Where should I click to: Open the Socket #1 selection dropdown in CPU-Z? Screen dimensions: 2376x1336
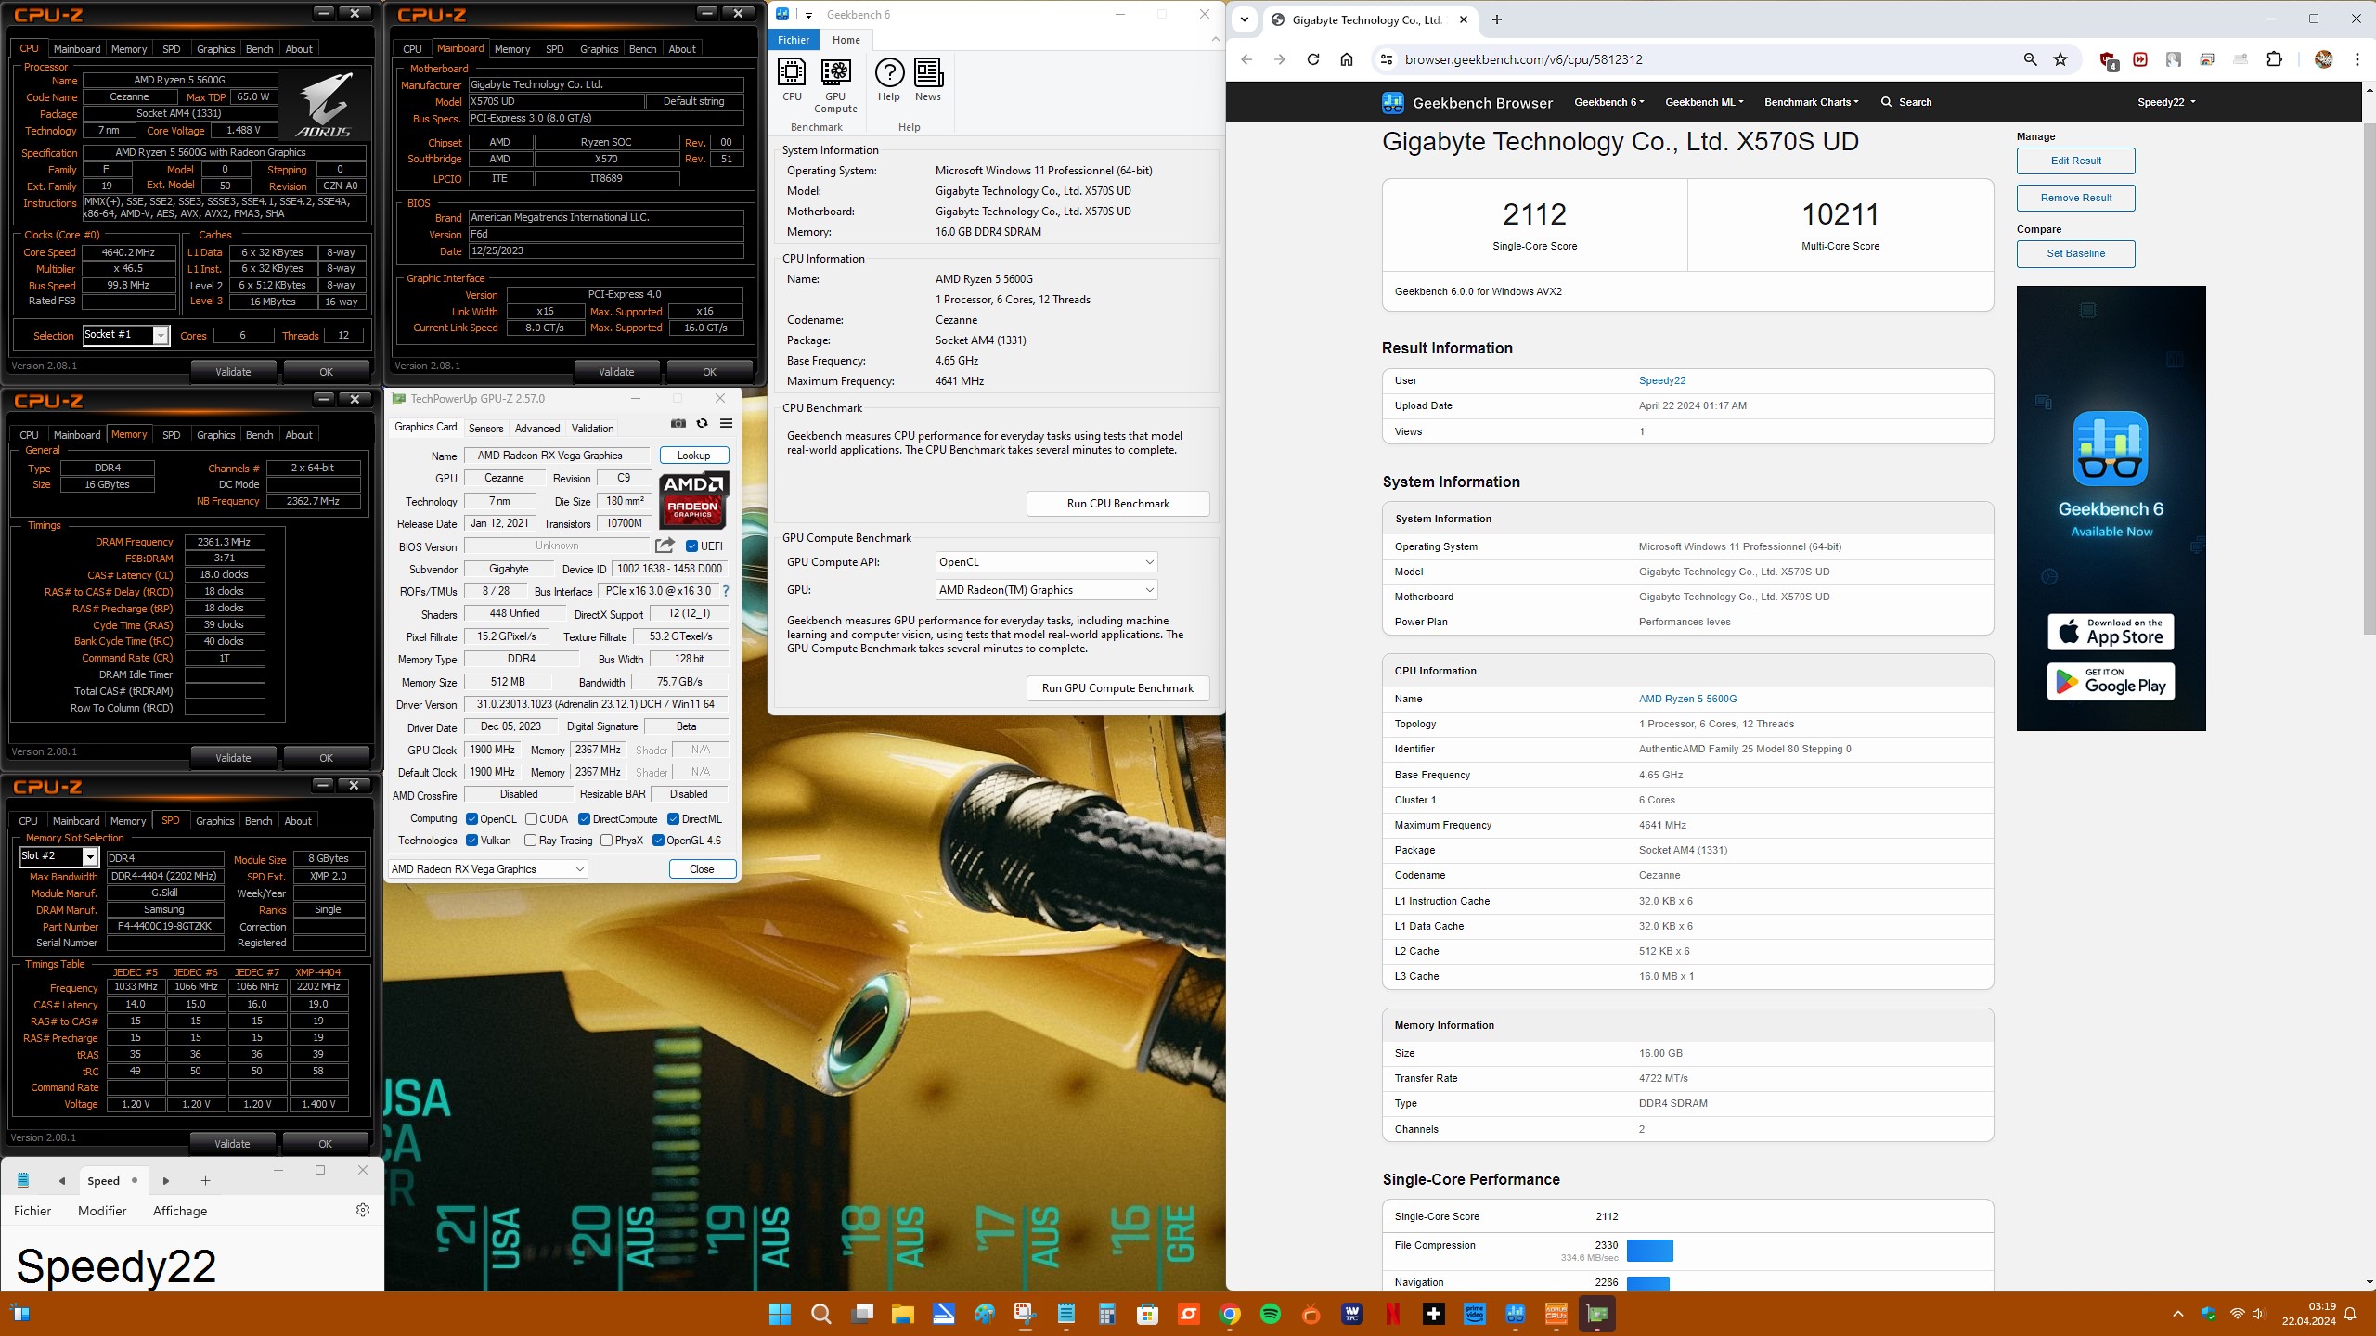pyautogui.click(x=125, y=335)
